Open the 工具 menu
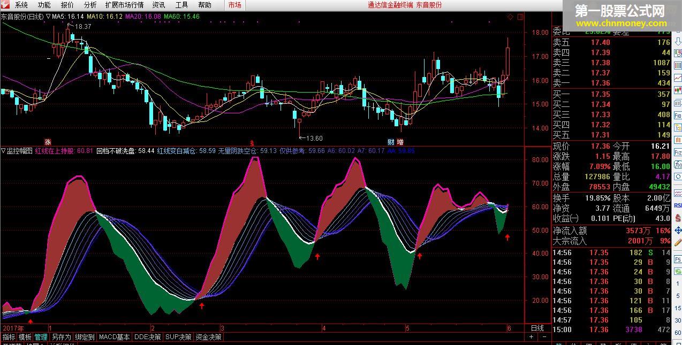The image size is (682, 345). [x=181, y=5]
